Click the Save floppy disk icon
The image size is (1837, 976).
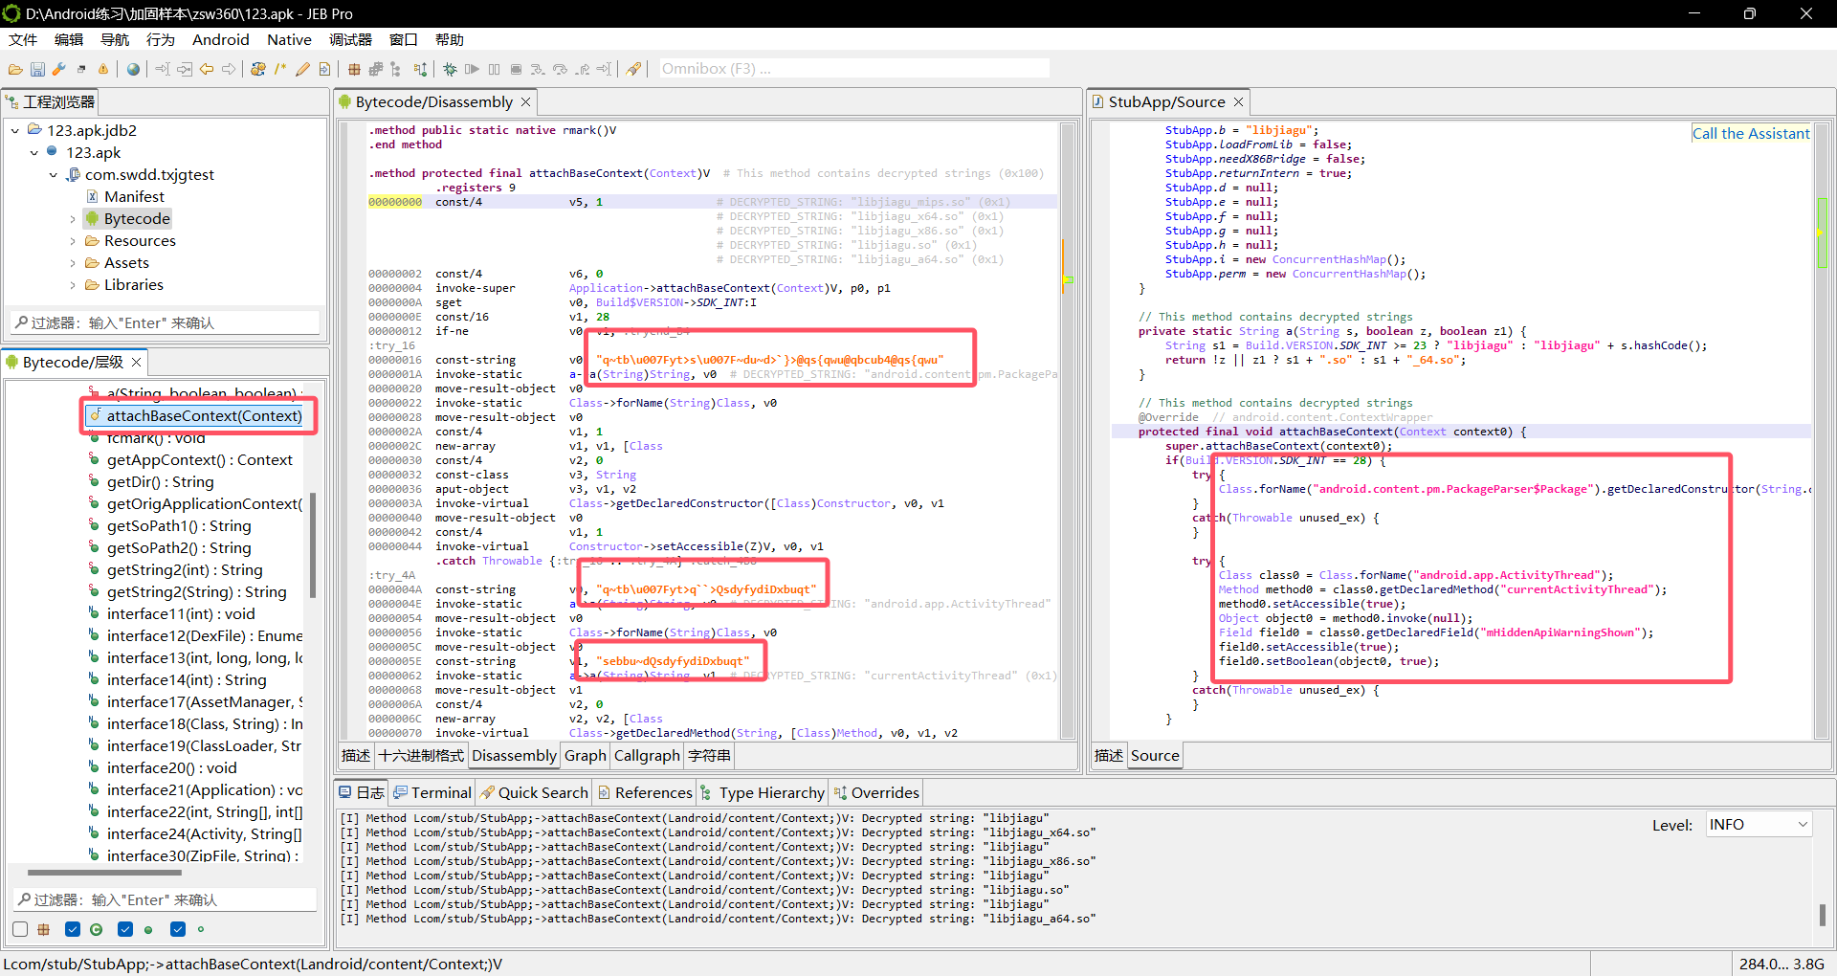coord(37,69)
